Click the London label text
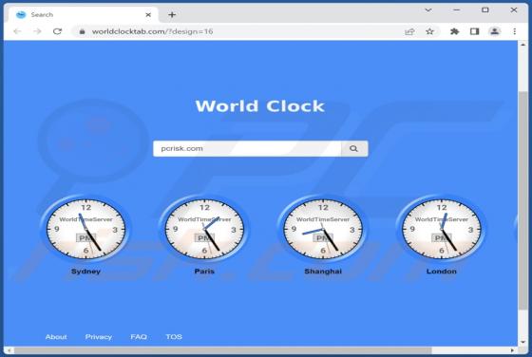Screen dimensions: 532x357 pyautogui.click(x=442, y=272)
